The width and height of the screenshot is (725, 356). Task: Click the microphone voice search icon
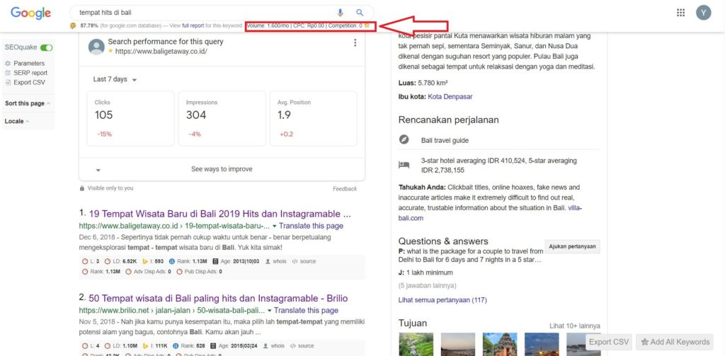(x=341, y=13)
